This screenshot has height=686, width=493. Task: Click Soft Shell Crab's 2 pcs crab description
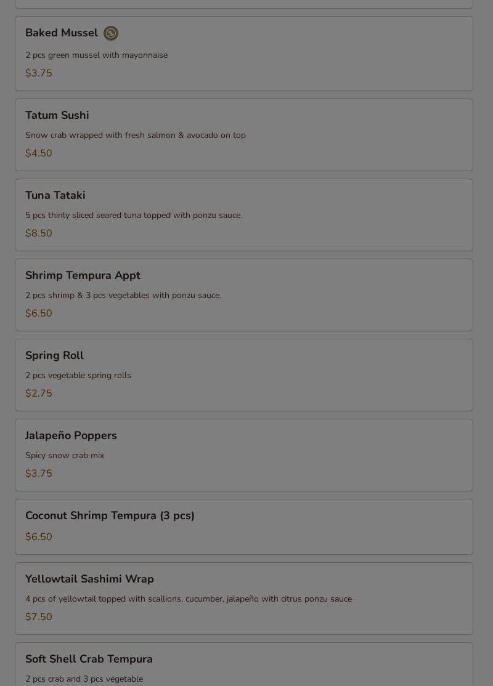tap(84, 679)
